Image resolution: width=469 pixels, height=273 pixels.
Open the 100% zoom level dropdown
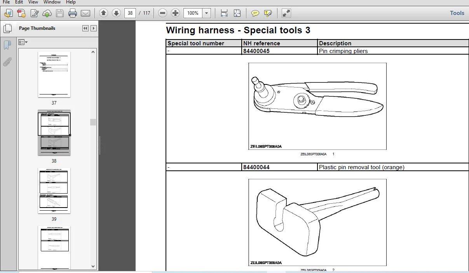207,13
